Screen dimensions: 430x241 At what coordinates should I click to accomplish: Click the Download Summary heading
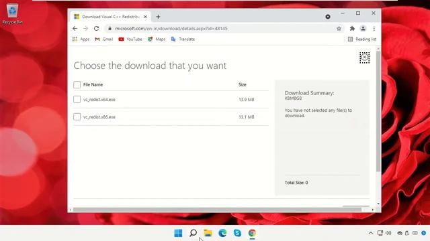click(x=309, y=93)
